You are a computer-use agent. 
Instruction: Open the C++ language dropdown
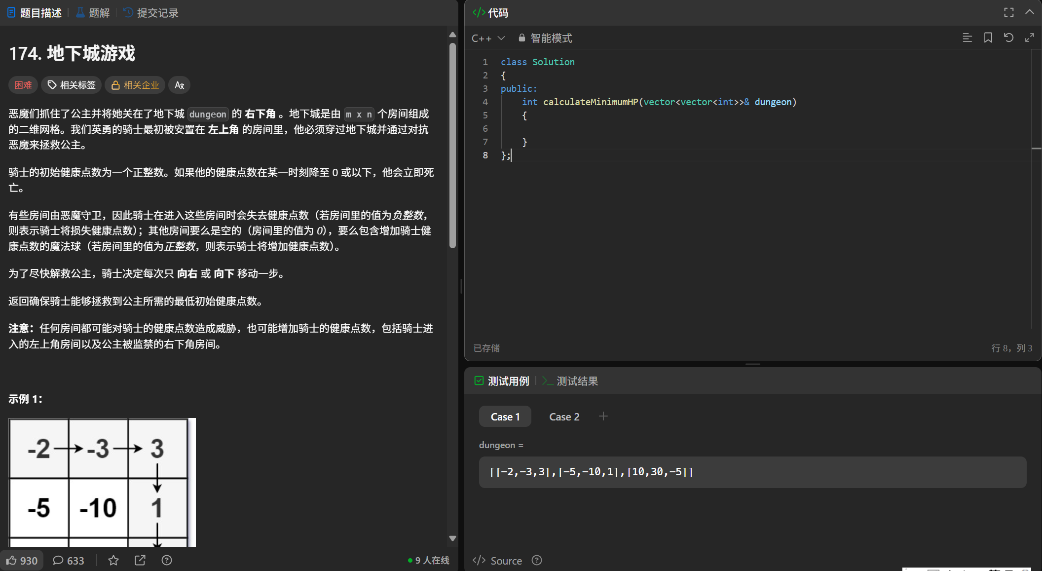488,38
